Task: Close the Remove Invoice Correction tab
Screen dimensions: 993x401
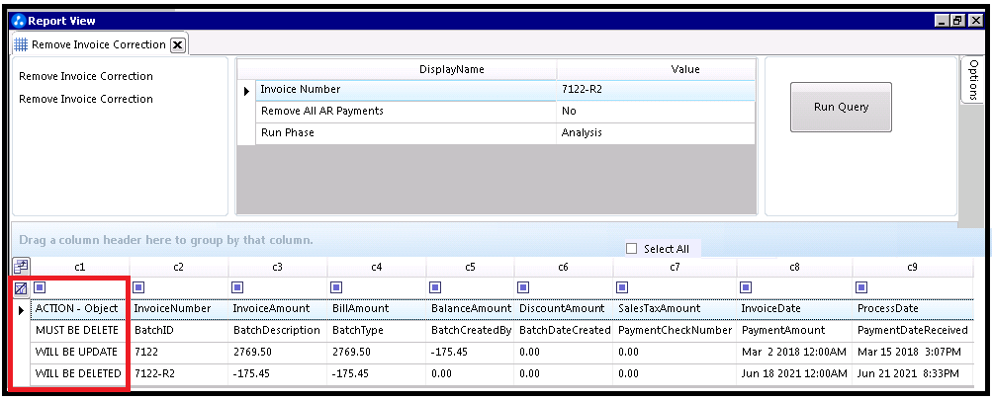Action: pos(178,44)
